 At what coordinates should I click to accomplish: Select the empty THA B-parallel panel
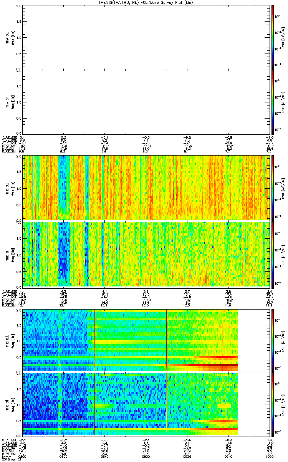(x=146, y=101)
